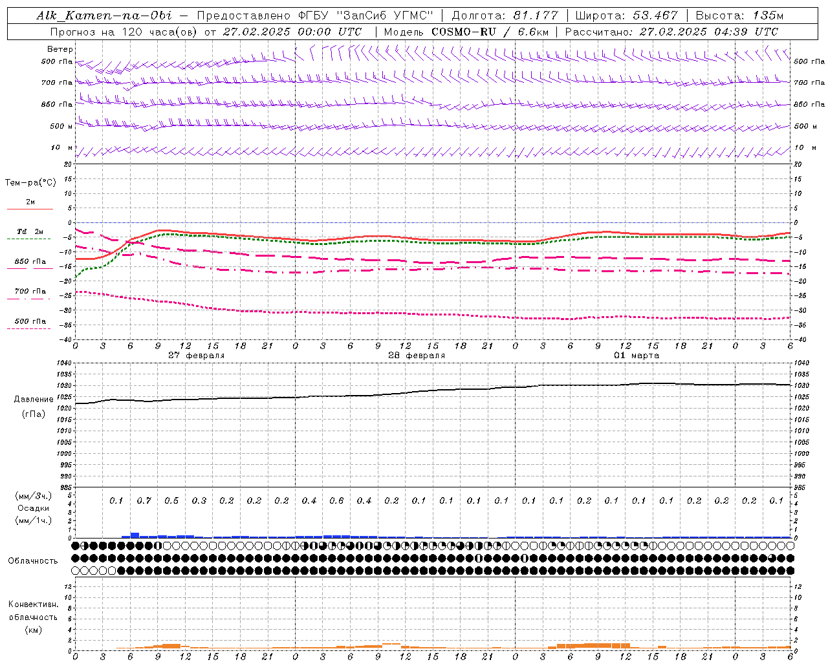Select the Осадки precipitation label
Image resolution: width=828 pixels, height=662 pixels.
(x=34, y=508)
